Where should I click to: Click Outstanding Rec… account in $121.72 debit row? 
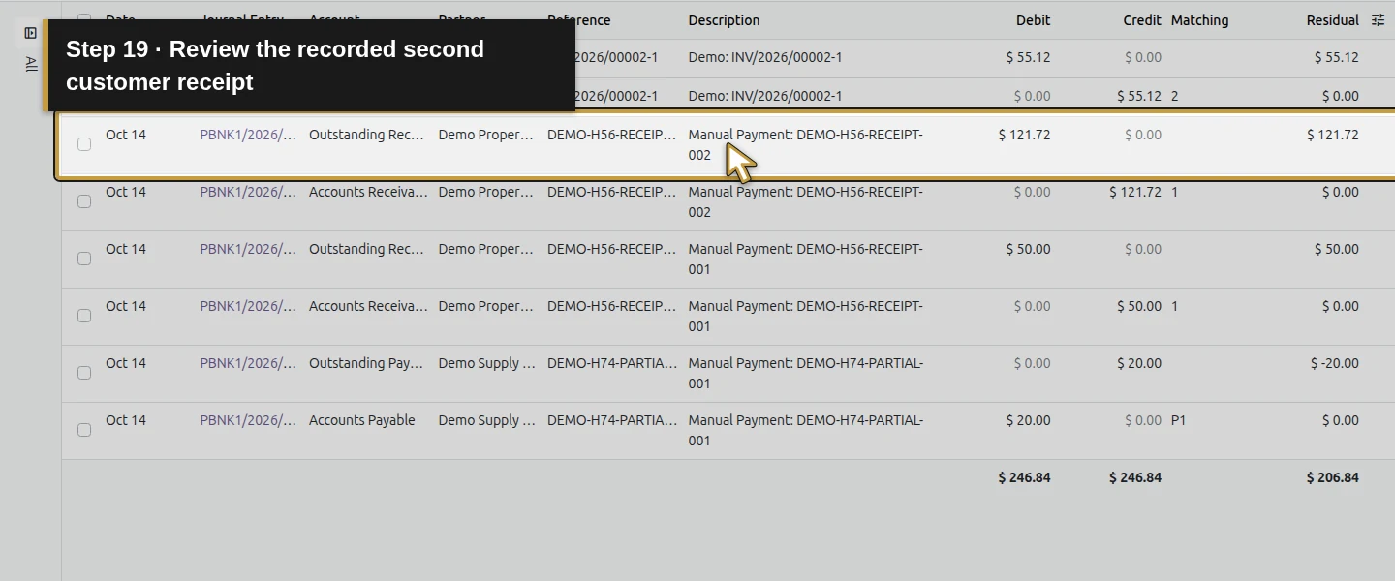[x=366, y=135]
